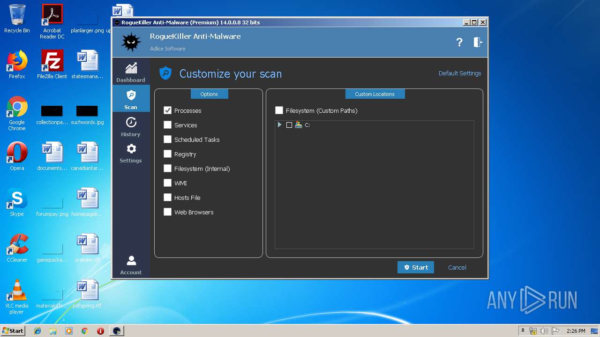Restore Default Settings link
600x337 pixels.
point(460,73)
